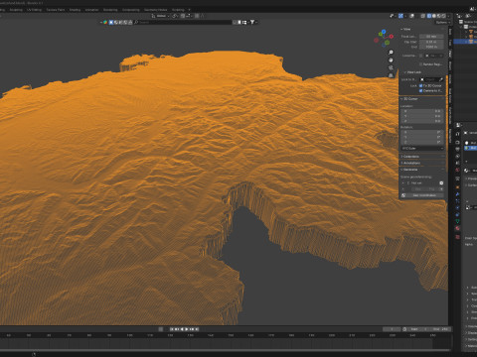
Task: Click the eyedropper beside Lock to Object
Action: tap(441, 79)
